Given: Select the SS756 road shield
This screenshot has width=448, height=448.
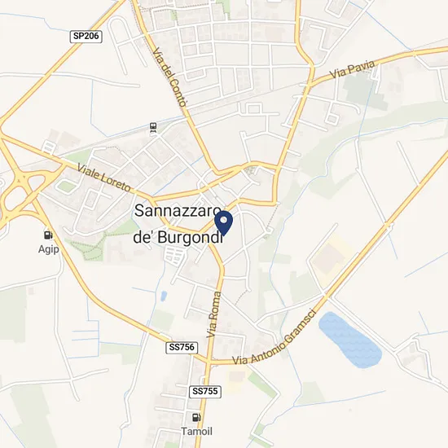Looking at the screenshot, I should (182, 348).
